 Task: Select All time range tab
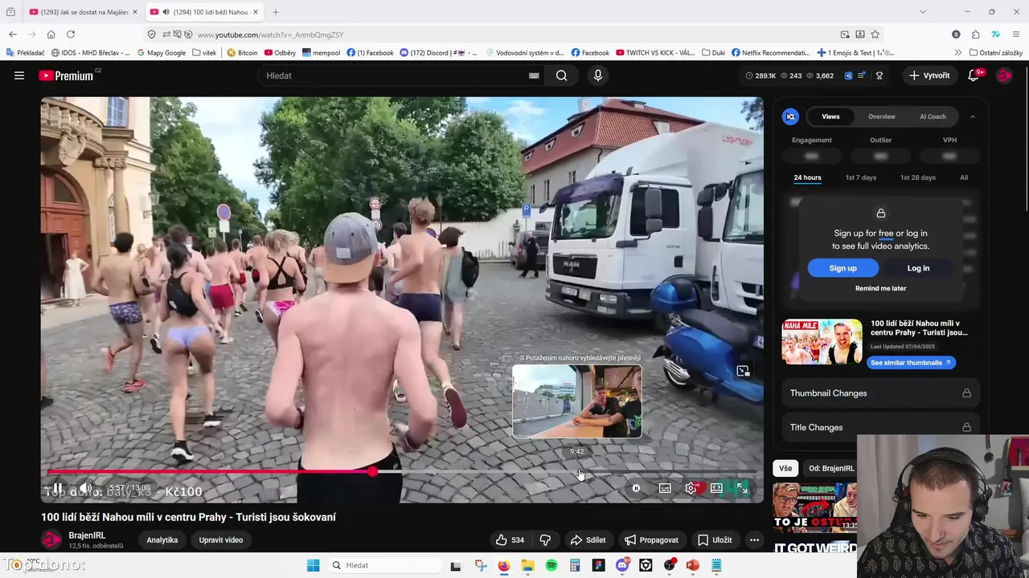pyautogui.click(x=964, y=177)
